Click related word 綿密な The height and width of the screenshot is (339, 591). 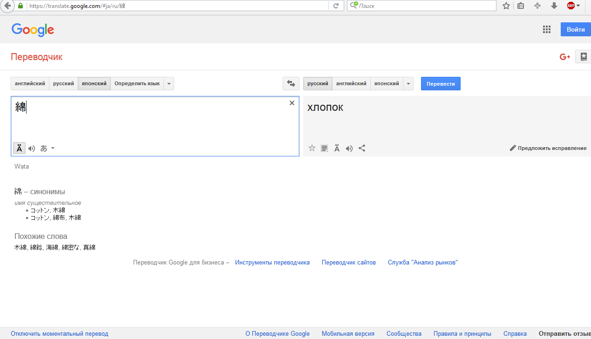70,248
